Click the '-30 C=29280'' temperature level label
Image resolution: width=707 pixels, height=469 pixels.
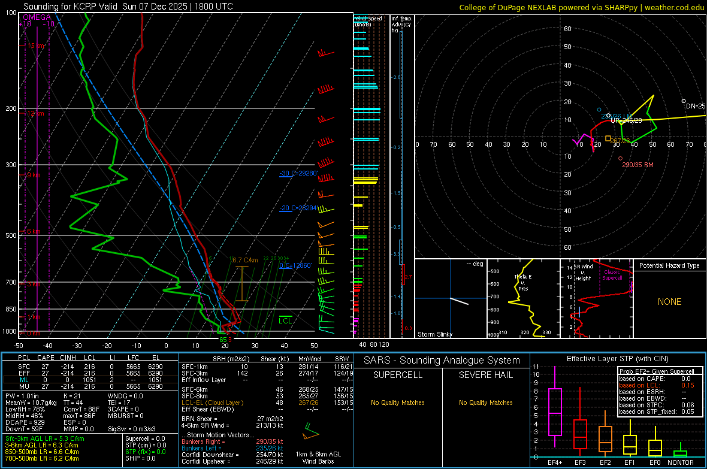(298, 173)
